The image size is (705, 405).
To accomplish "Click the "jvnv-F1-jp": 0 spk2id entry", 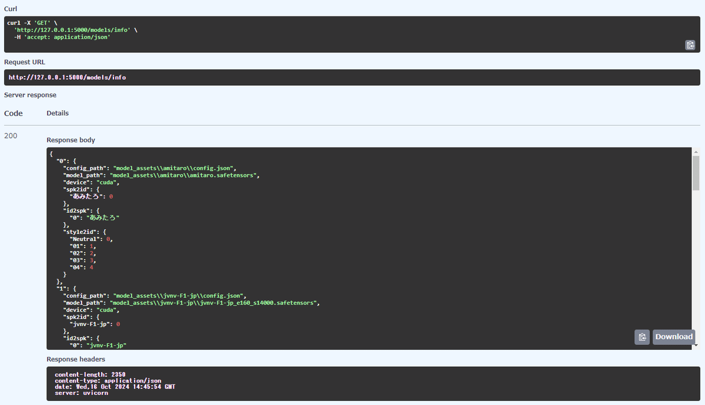I will (x=95, y=324).
